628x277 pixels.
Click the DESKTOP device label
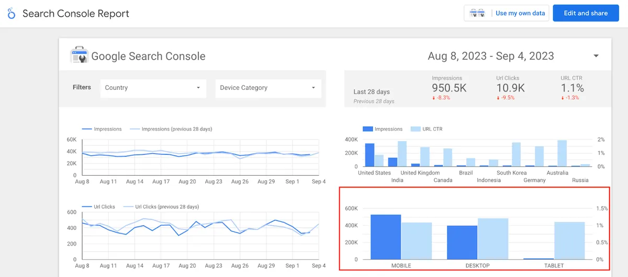(478, 266)
